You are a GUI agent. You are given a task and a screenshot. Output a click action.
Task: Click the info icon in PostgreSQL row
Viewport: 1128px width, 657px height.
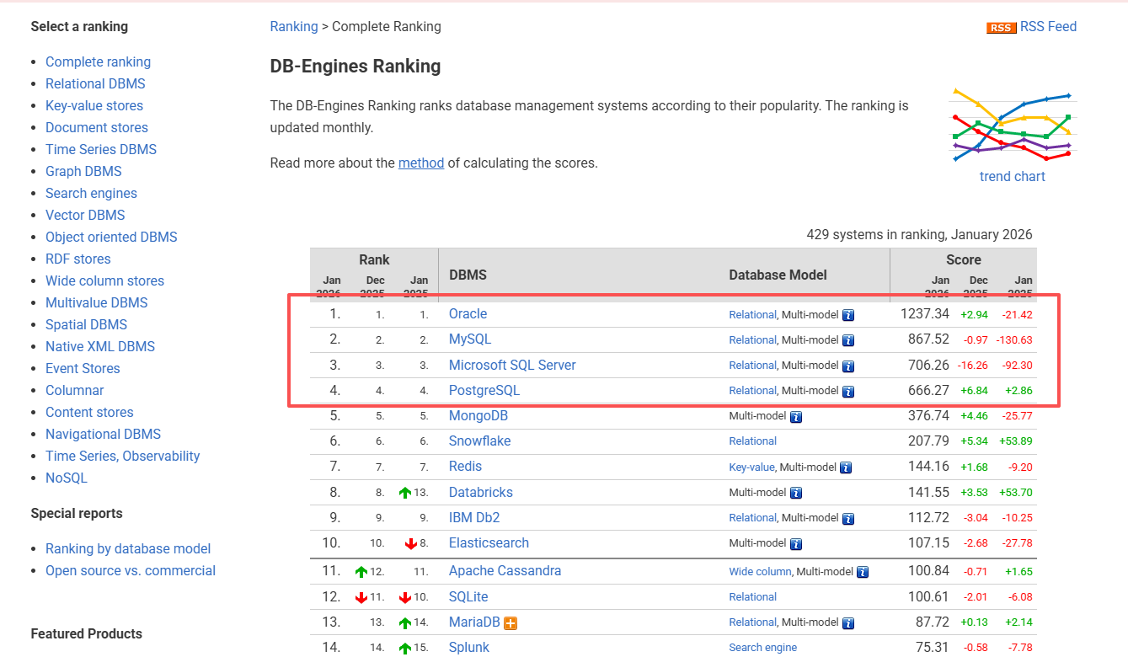pyautogui.click(x=848, y=391)
